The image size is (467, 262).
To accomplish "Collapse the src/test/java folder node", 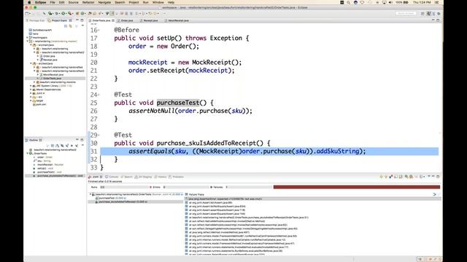I will tap(31, 63).
